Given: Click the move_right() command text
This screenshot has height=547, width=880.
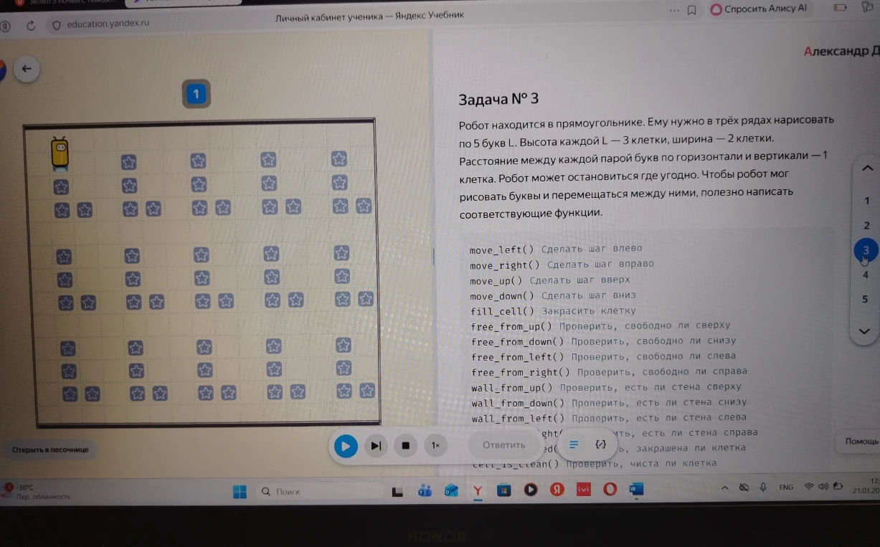Looking at the screenshot, I should coord(504,265).
